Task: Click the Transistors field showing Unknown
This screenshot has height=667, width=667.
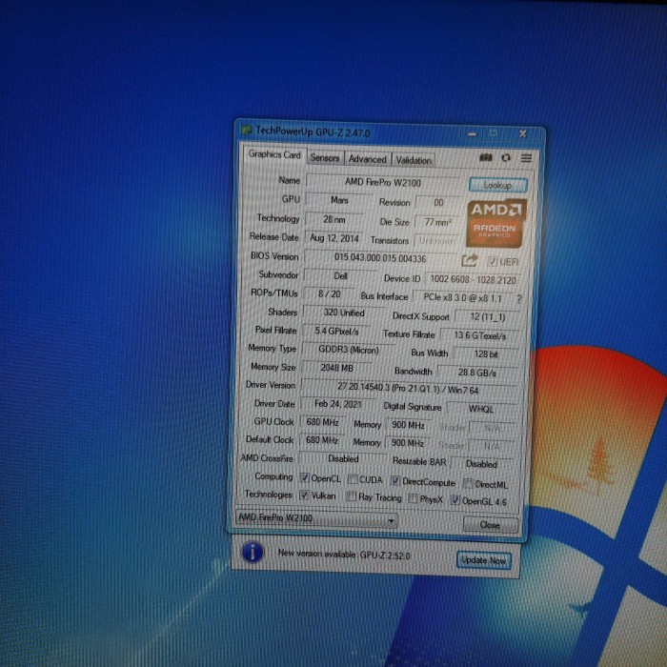Action: 436,241
